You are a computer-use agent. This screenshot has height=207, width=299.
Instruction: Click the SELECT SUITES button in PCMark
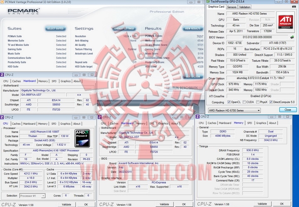point(56,29)
